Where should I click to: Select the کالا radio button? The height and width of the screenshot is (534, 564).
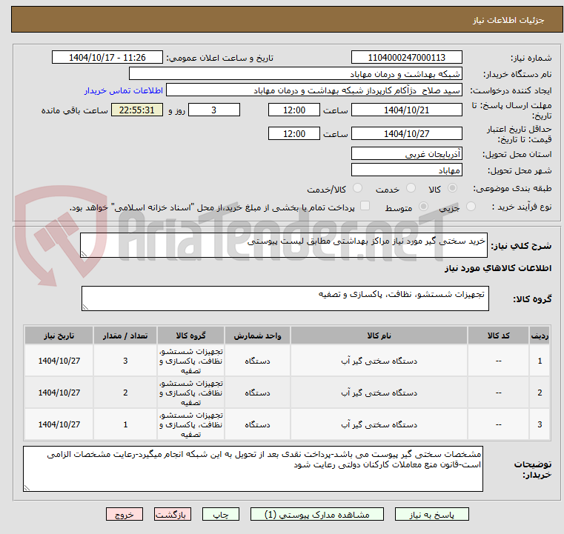453,188
